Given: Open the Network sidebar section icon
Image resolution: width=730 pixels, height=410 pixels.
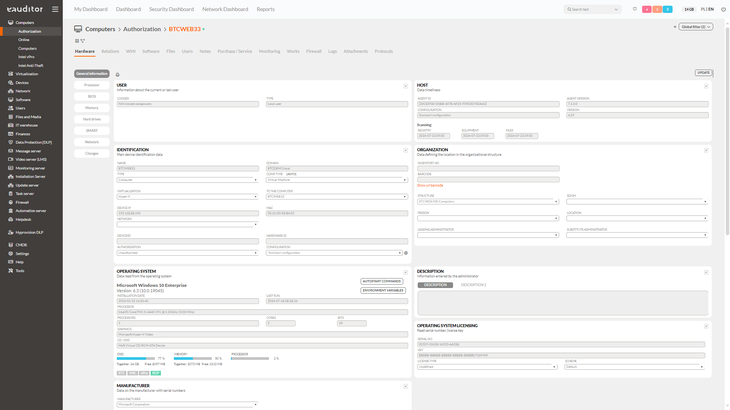Looking at the screenshot, I should 11,91.
